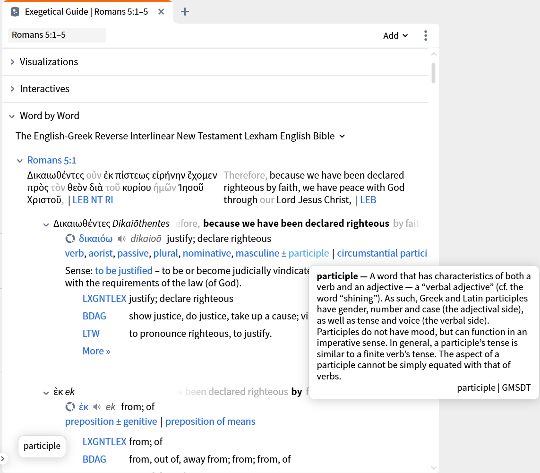Play audio pronunciation for ἐκ
This screenshot has width=540, height=473.
click(x=97, y=407)
